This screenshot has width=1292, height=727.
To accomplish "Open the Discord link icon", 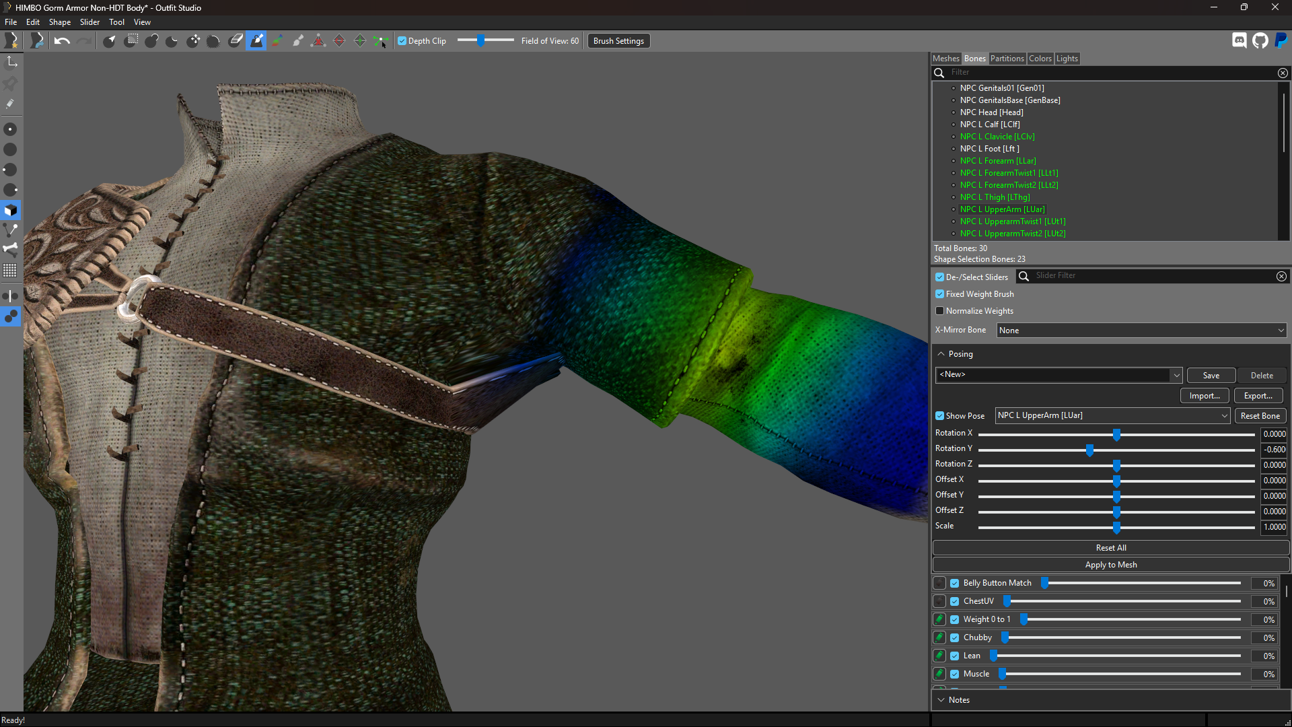I will click(x=1240, y=40).
